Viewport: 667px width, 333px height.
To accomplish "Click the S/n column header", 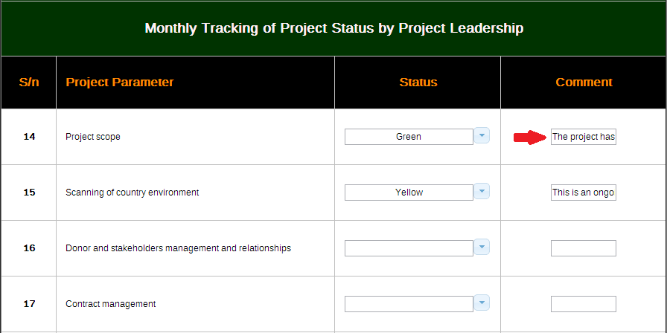I will pos(29,82).
